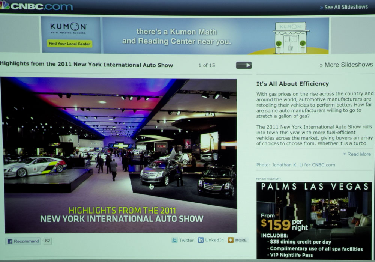Click '$35 dining credit per day' in ad
375x262 pixels.
(300, 242)
